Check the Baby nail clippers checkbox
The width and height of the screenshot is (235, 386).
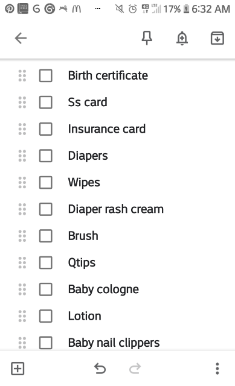point(46,343)
